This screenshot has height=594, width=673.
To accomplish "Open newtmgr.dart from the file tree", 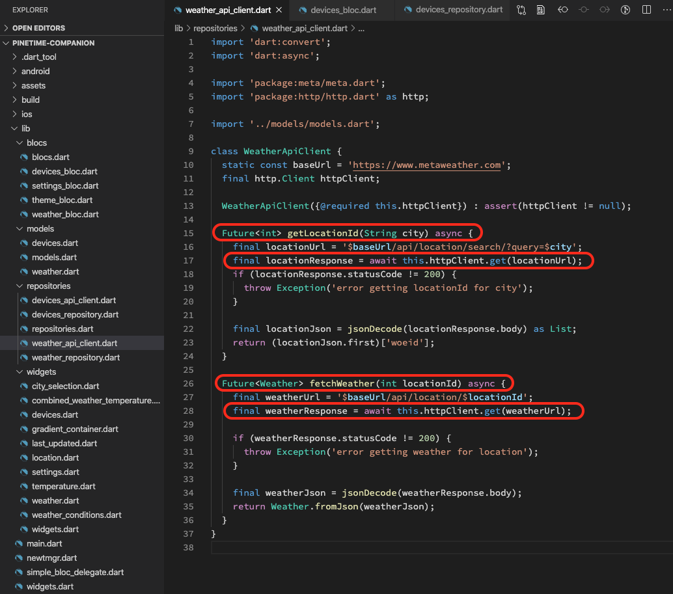I will (x=51, y=558).
